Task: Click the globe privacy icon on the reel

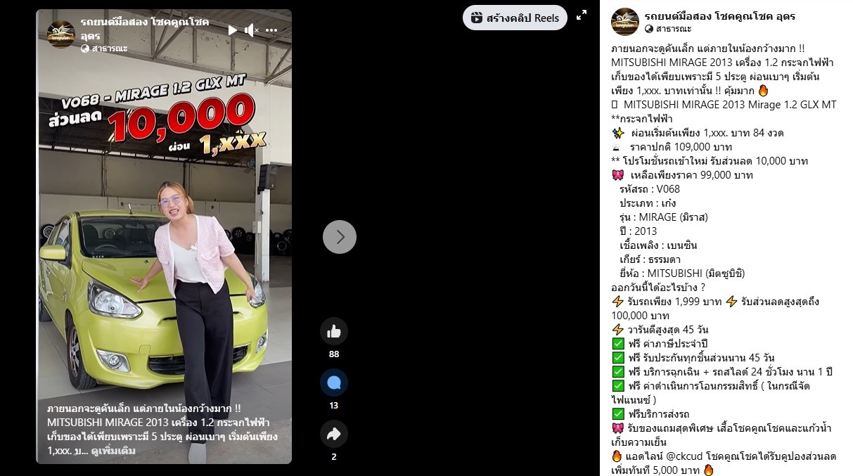Action: [85, 49]
